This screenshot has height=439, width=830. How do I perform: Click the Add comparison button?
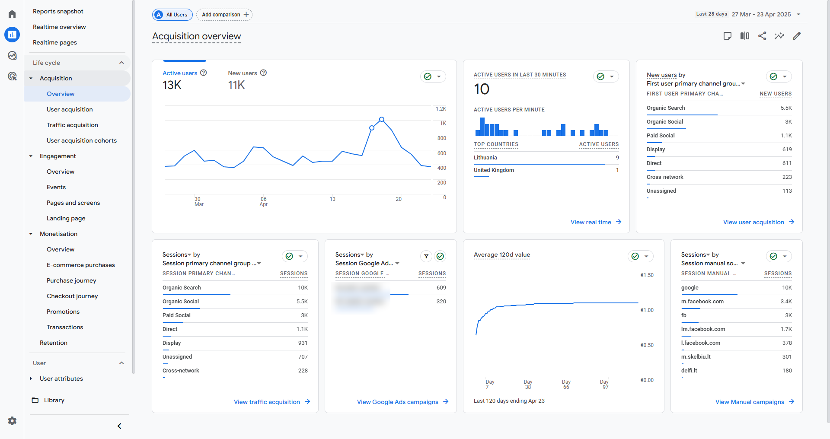(224, 15)
